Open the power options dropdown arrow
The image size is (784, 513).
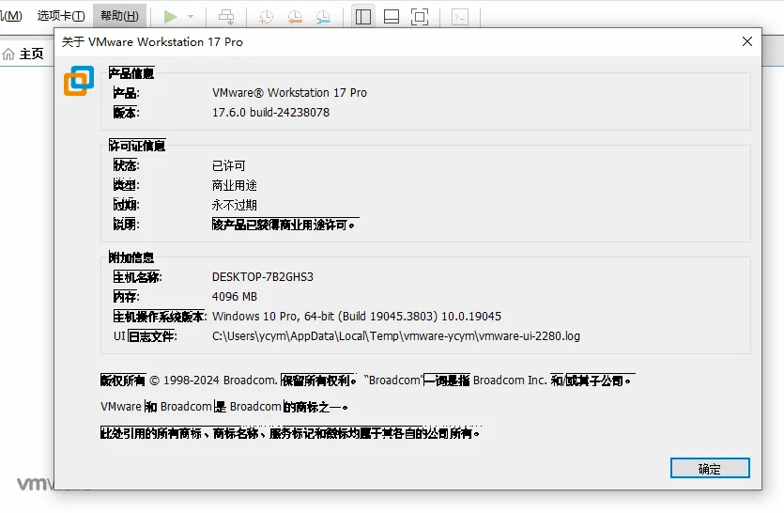coord(191,17)
